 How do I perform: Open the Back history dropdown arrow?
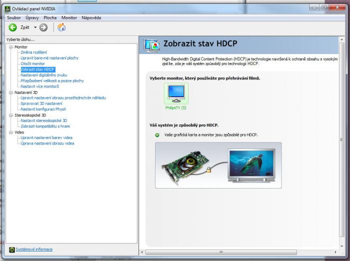point(35,27)
